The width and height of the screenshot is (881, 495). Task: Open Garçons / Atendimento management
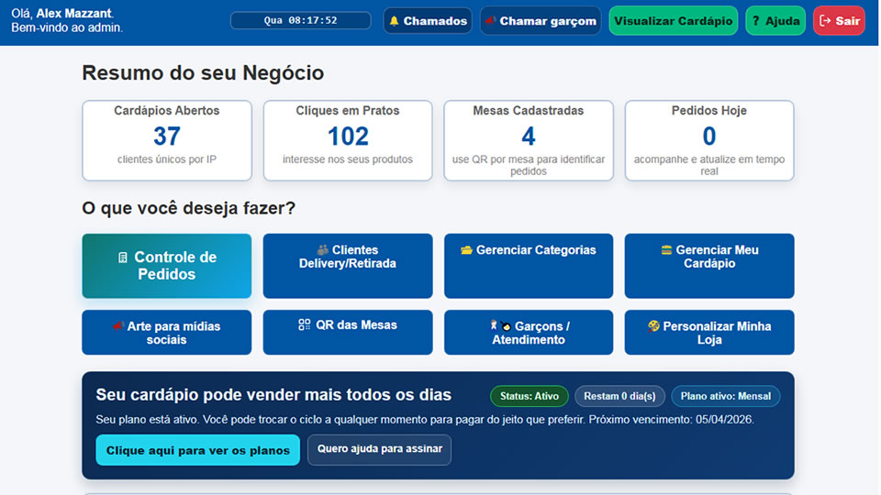click(528, 332)
